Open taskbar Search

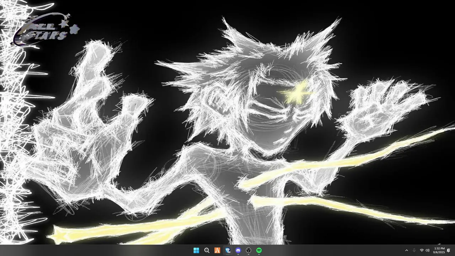click(x=207, y=250)
